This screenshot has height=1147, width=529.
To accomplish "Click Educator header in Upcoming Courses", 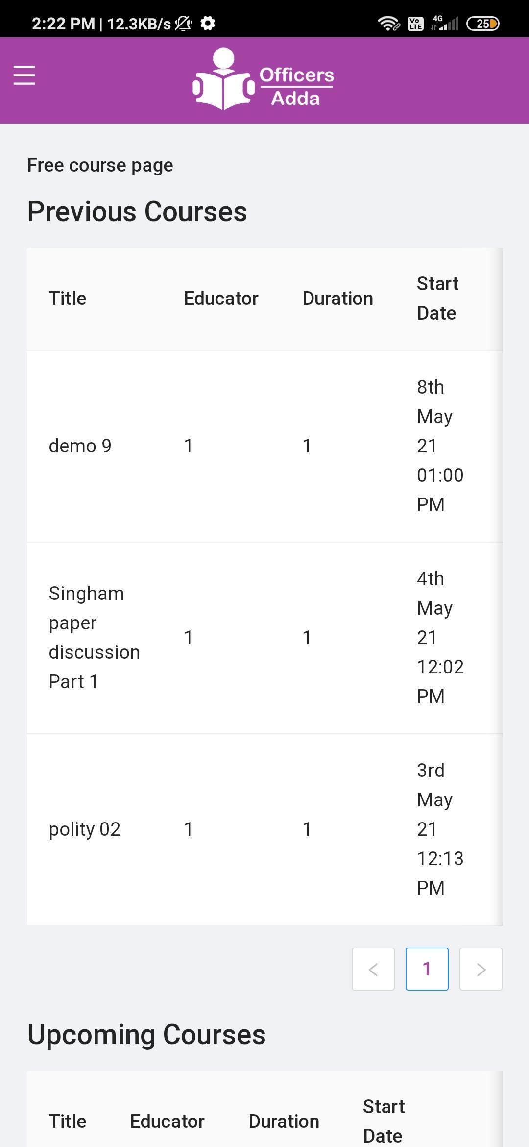I will [167, 1122].
